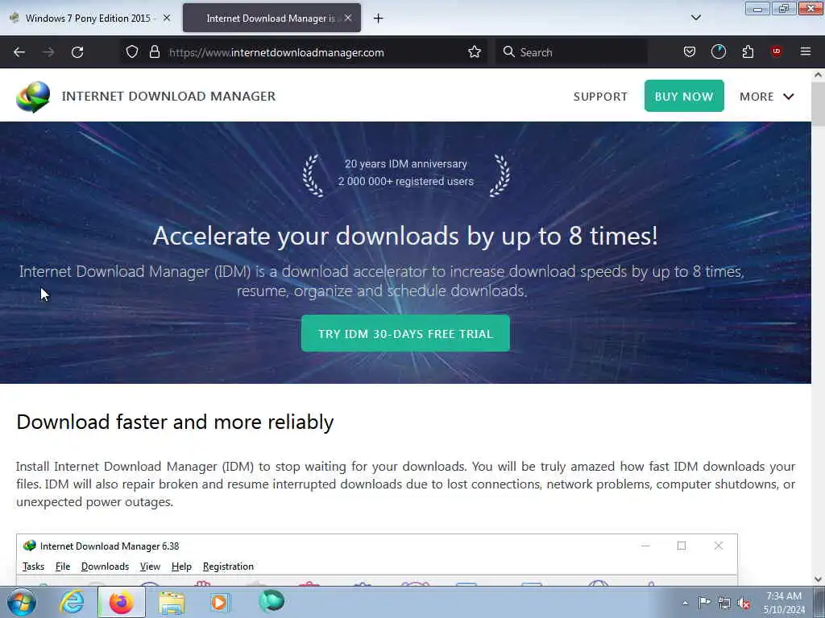Click File menu in IDM screenshot

(63, 566)
